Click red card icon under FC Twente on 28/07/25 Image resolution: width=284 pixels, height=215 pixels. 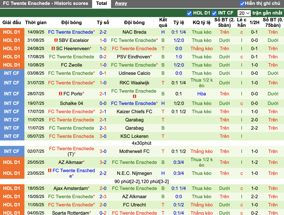pyautogui.click(x=134, y=96)
